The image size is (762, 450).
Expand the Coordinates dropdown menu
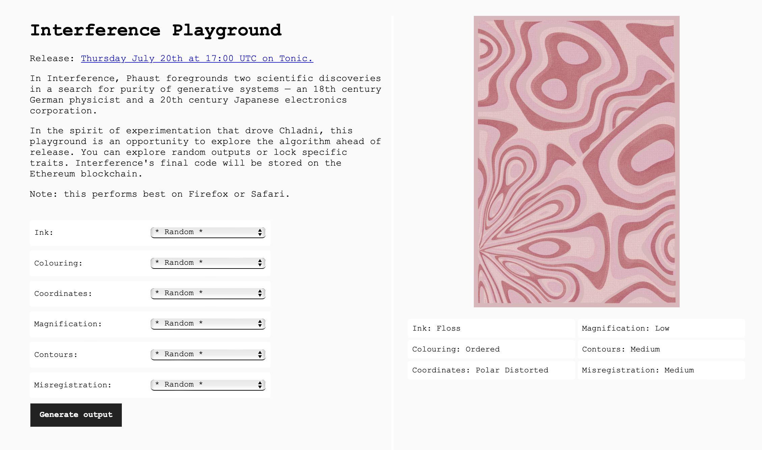208,292
